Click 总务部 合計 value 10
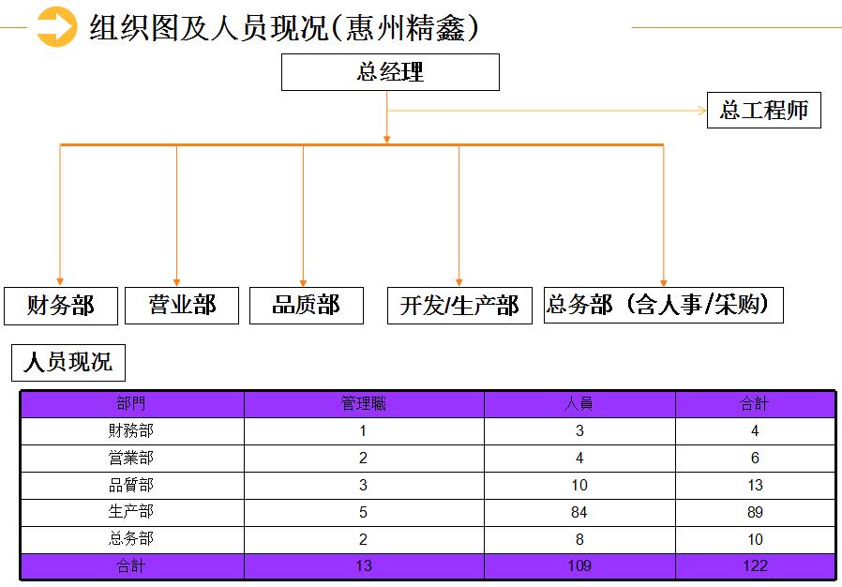 755,539
